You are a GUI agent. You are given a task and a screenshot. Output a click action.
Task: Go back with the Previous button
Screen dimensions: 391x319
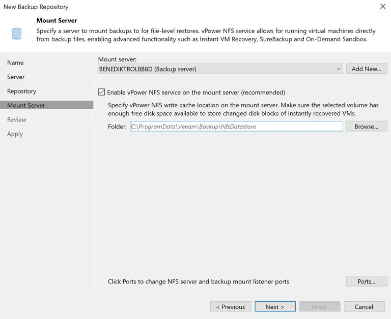click(231, 307)
